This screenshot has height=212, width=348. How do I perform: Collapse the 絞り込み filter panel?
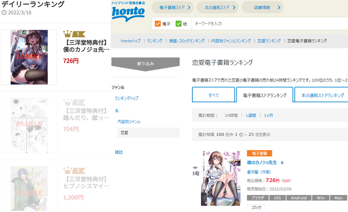(145, 64)
